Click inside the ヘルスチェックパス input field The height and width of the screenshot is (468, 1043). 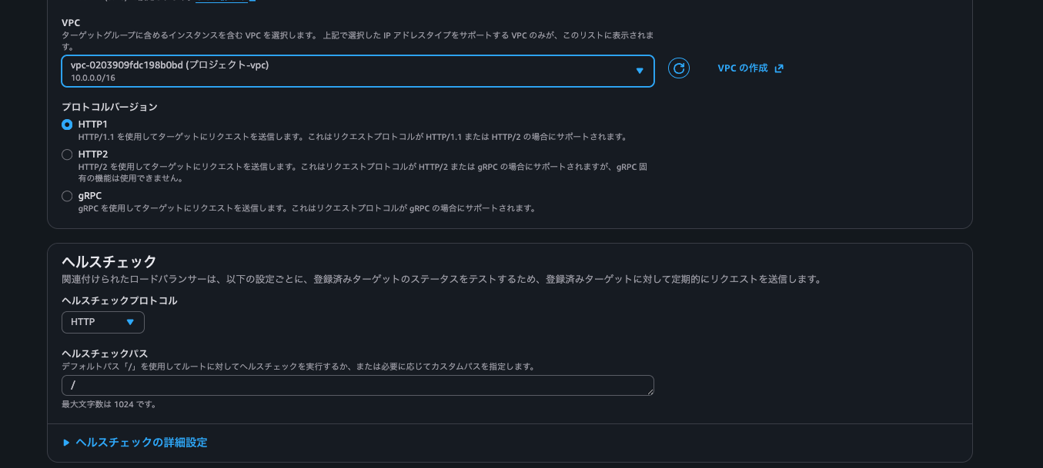(x=358, y=385)
